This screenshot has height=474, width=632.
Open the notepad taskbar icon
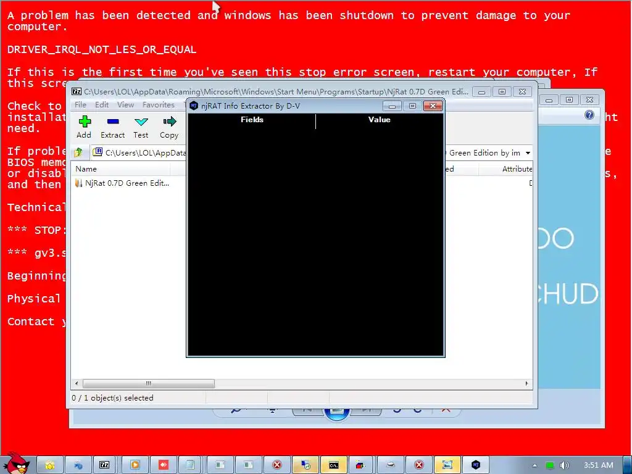tap(191, 465)
